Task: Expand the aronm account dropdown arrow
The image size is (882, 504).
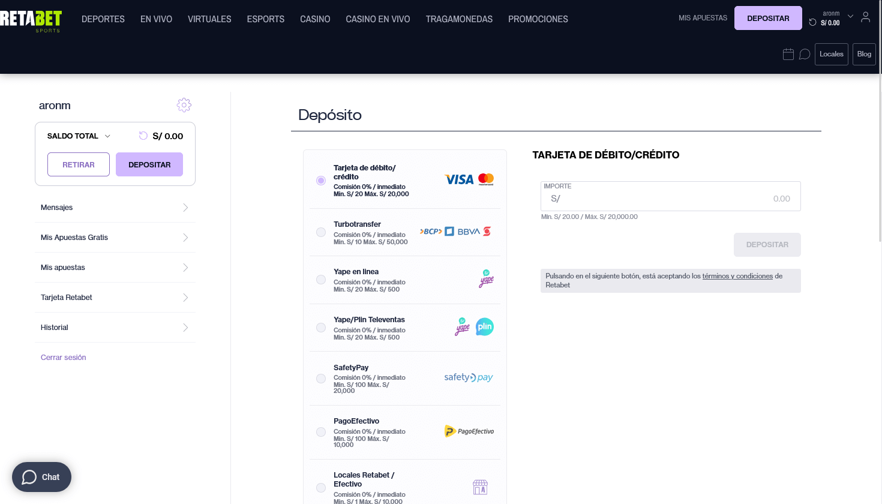Action: [x=850, y=16]
